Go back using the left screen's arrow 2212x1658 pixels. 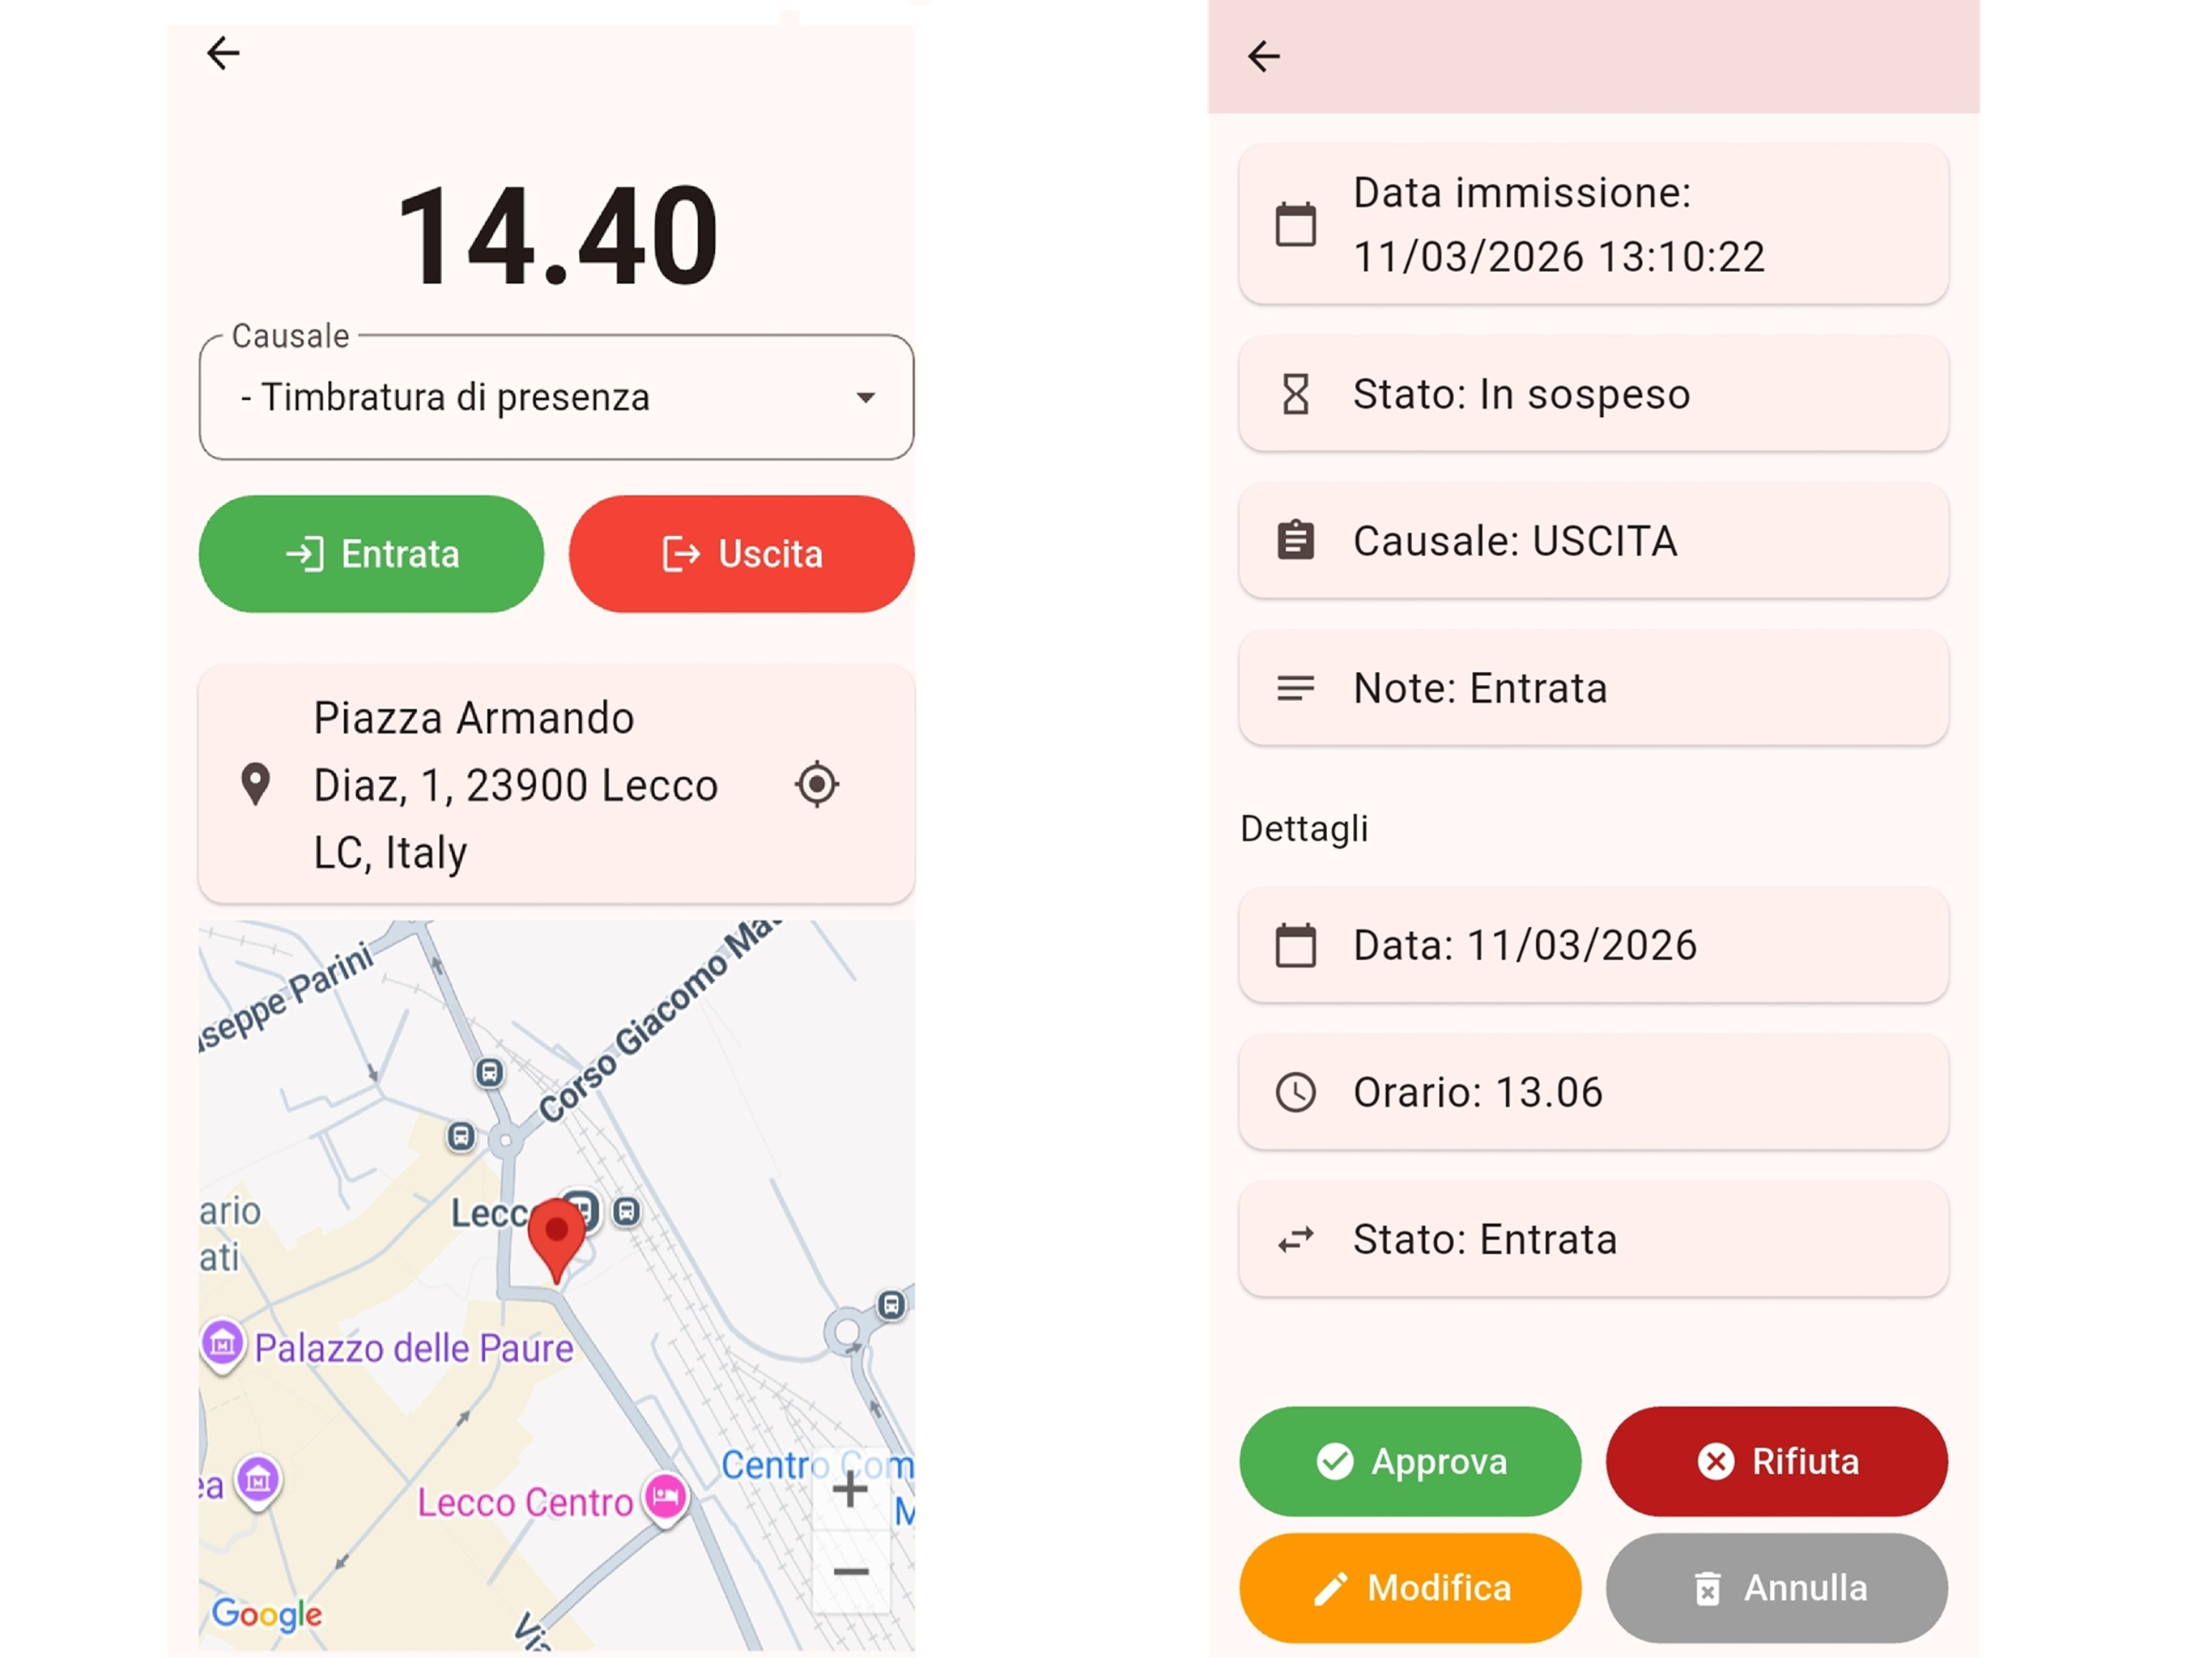pyautogui.click(x=223, y=53)
